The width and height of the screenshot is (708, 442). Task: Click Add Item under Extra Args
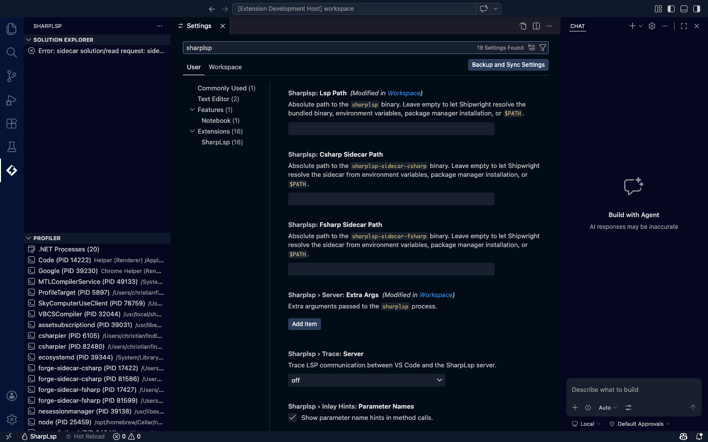304,324
